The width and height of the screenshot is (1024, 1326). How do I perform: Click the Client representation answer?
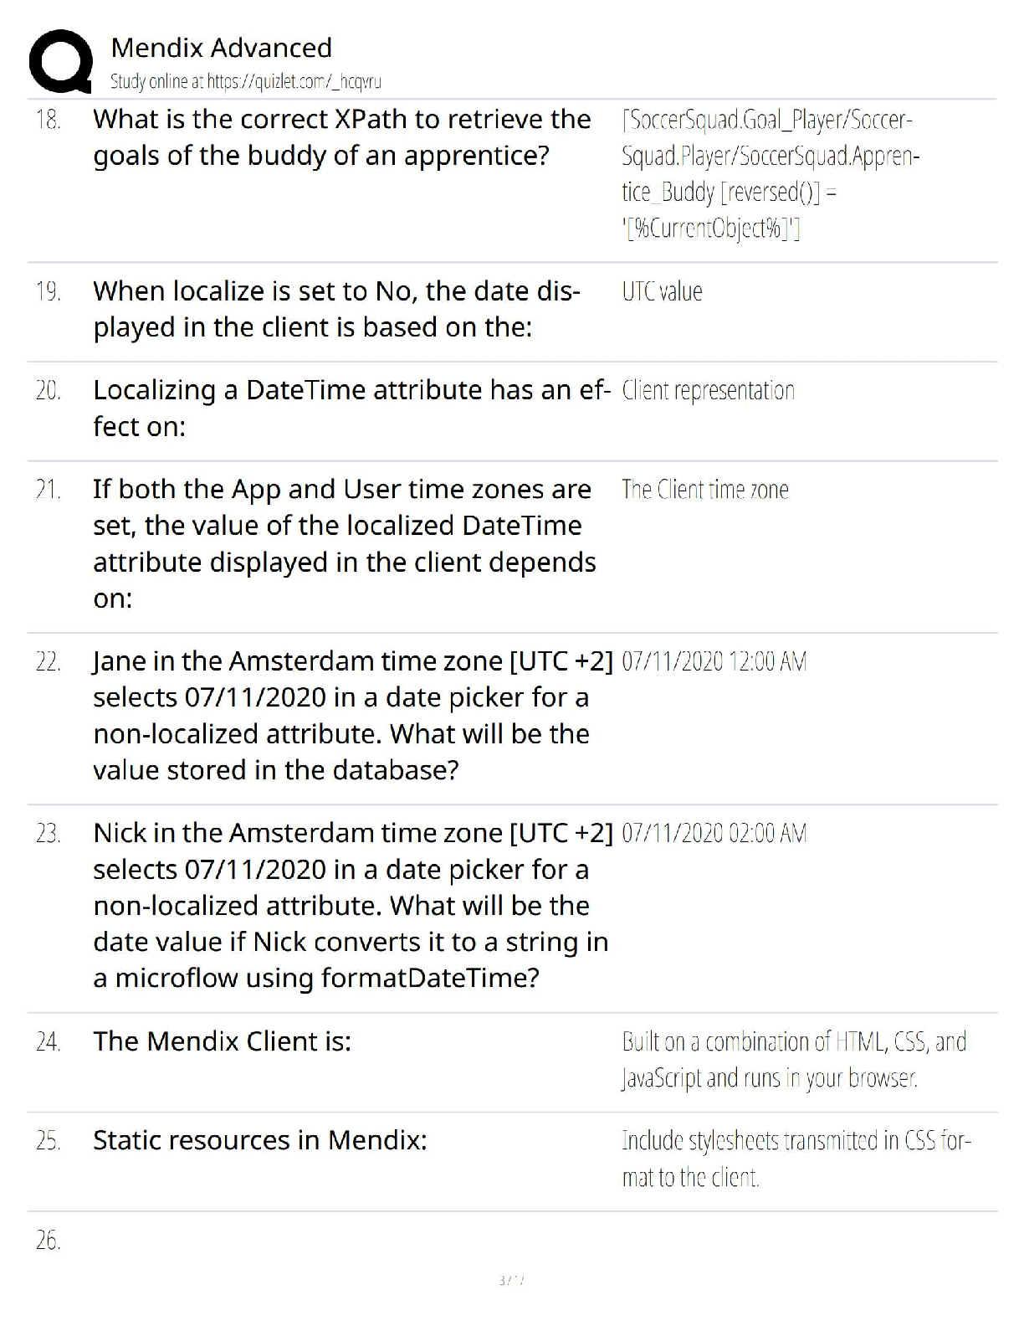pyautogui.click(x=708, y=391)
